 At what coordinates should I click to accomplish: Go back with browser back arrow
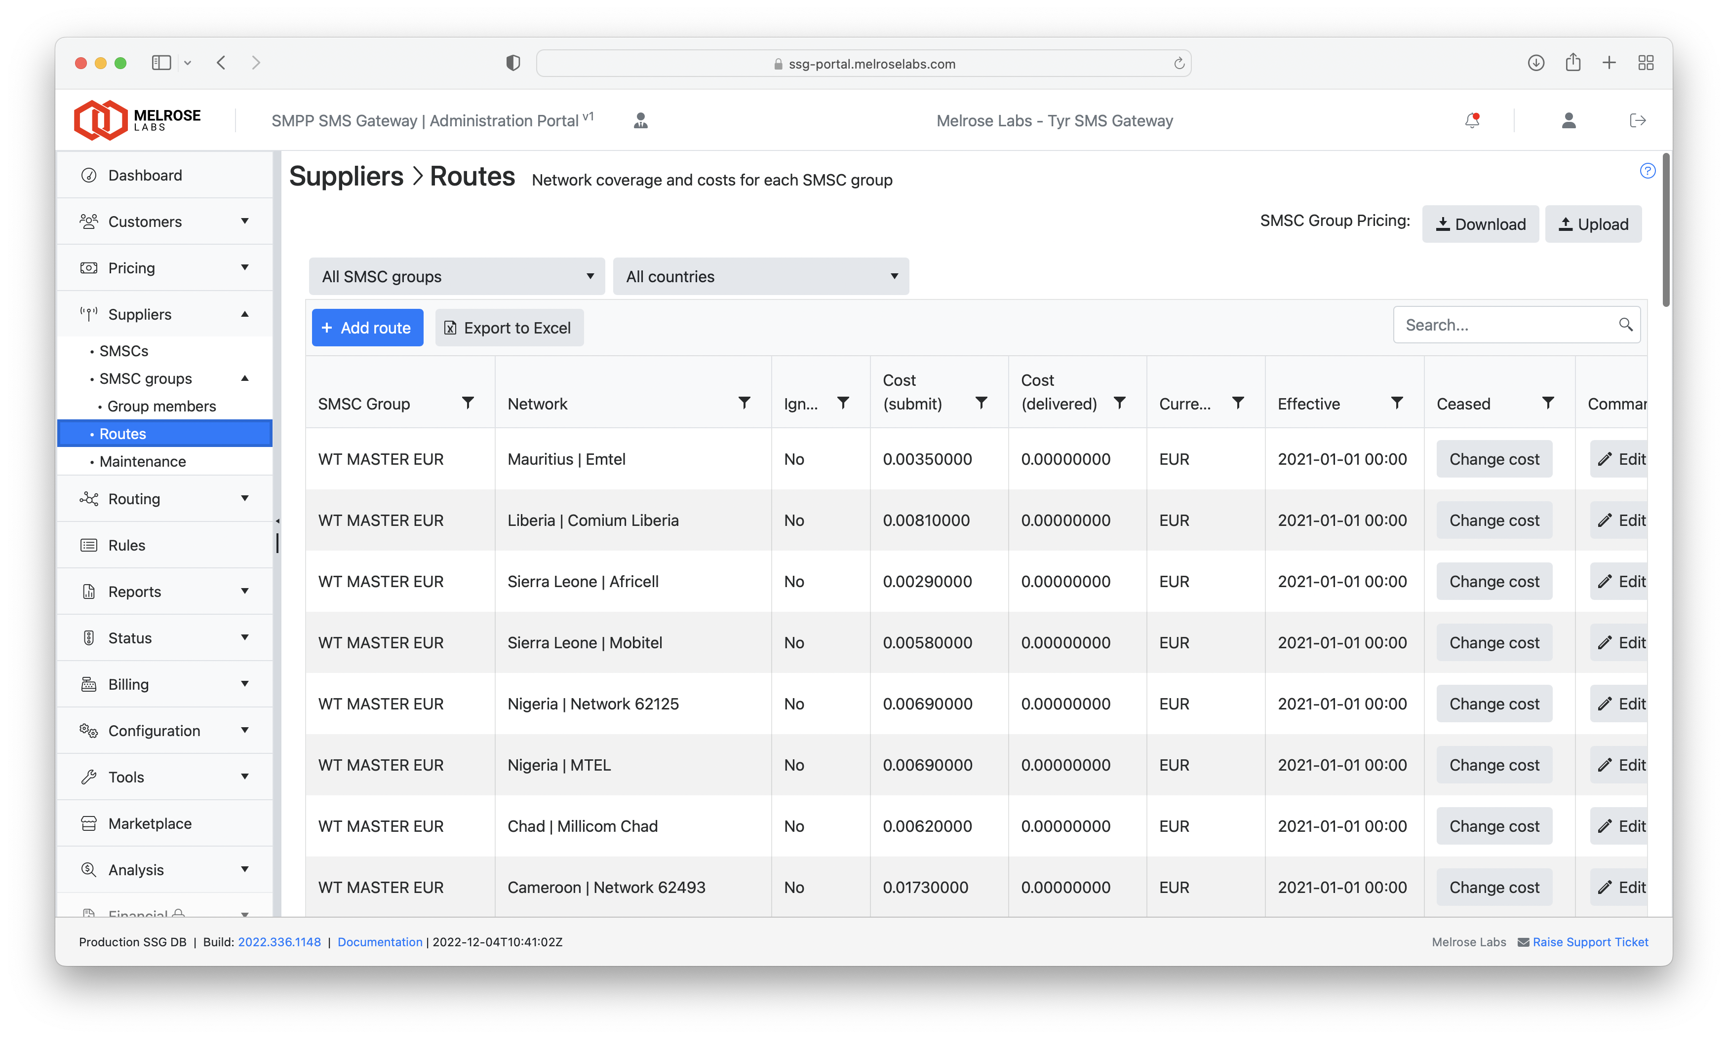click(x=221, y=63)
